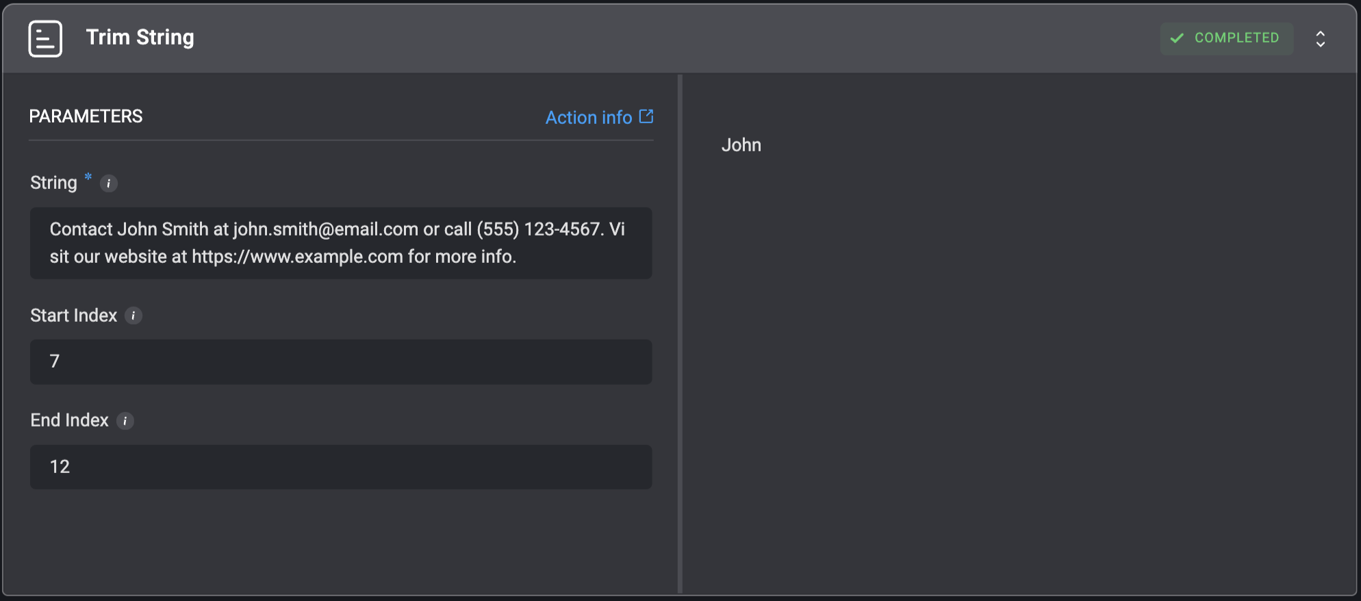Click the Trim String title text
Screen dimensions: 1361x601
click(140, 38)
